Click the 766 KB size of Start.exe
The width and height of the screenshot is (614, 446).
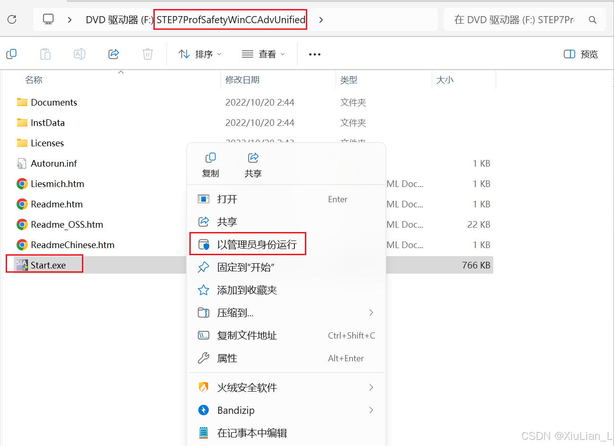tap(476, 265)
